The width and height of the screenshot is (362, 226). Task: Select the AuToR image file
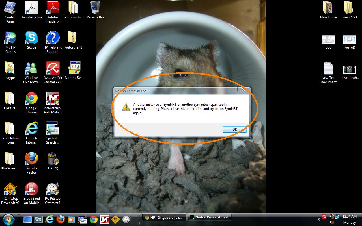pyautogui.click(x=350, y=42)
